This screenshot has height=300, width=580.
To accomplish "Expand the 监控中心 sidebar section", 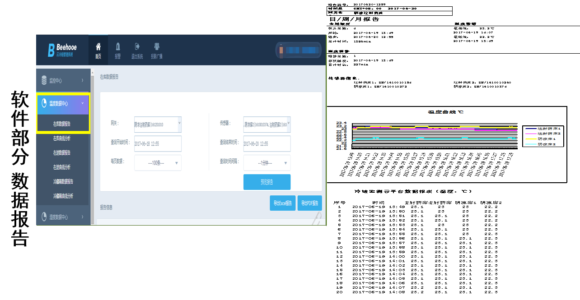I will (63, 80).
